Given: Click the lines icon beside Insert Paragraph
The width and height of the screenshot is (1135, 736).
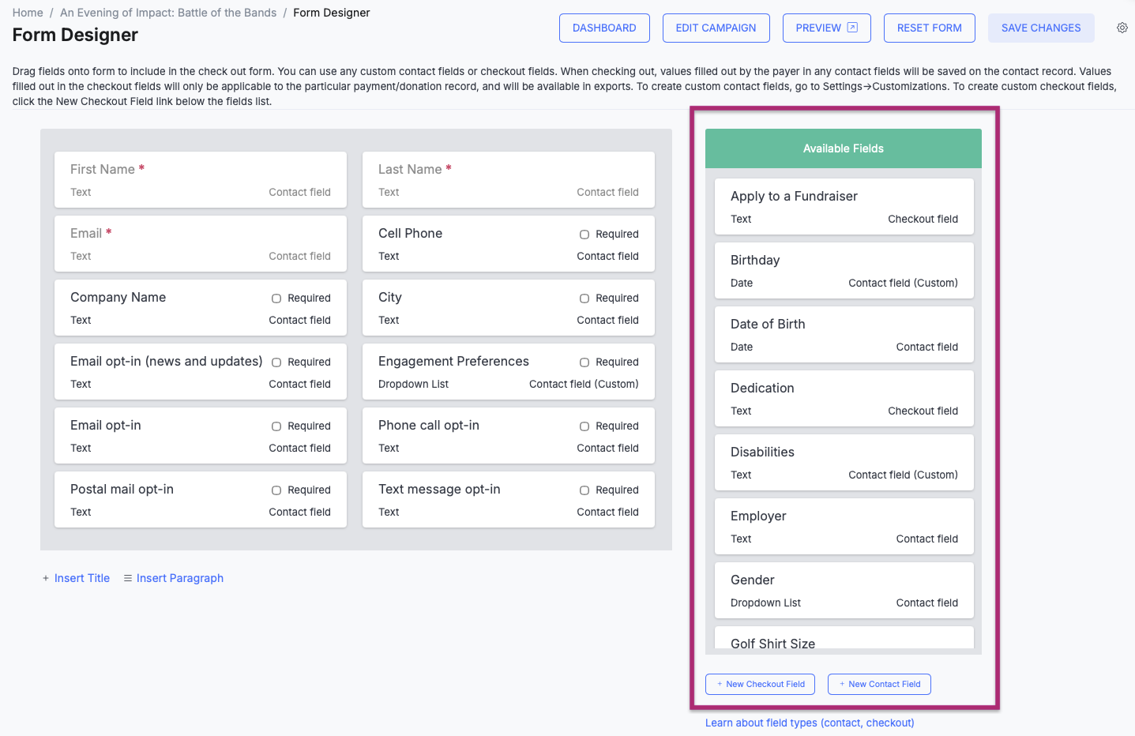Looking at the screenshot, I should click(x=128, y=578).
